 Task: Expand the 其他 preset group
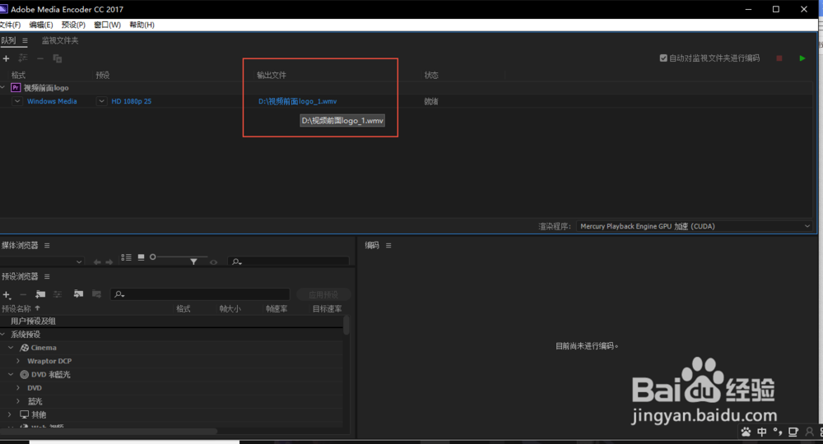tap(9, 414)
